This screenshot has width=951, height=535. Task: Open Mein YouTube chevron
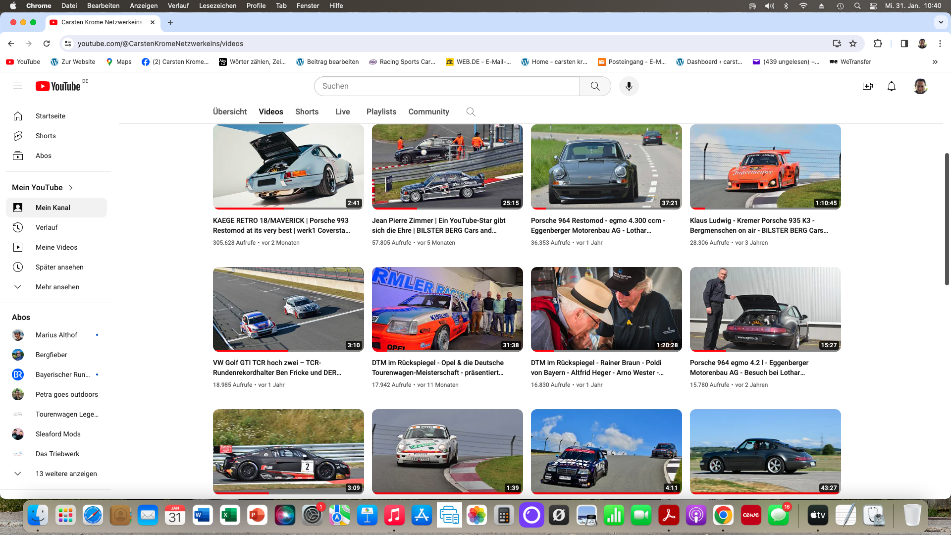[71, 188]
